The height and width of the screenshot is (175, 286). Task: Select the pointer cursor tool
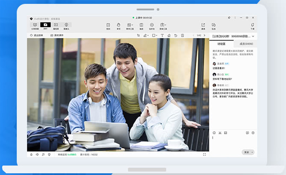(x=138, y=35)
